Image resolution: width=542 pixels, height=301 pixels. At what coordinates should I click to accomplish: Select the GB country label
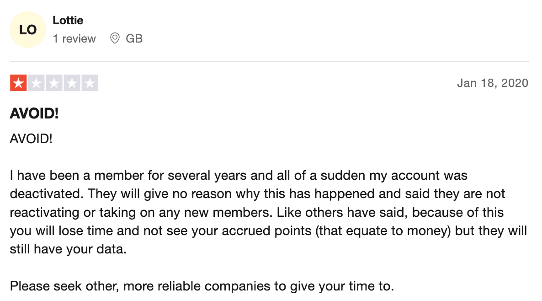134,38
